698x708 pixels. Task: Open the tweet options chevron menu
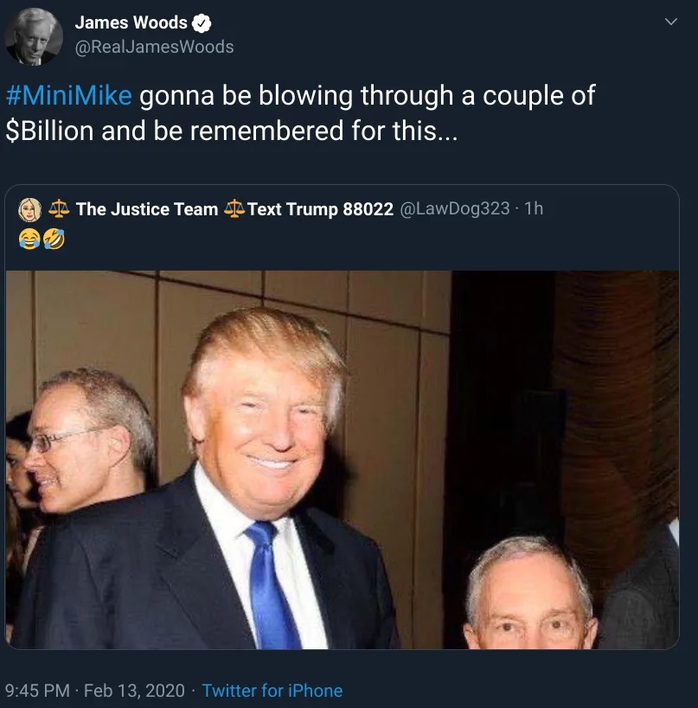(x=671, y=22)
